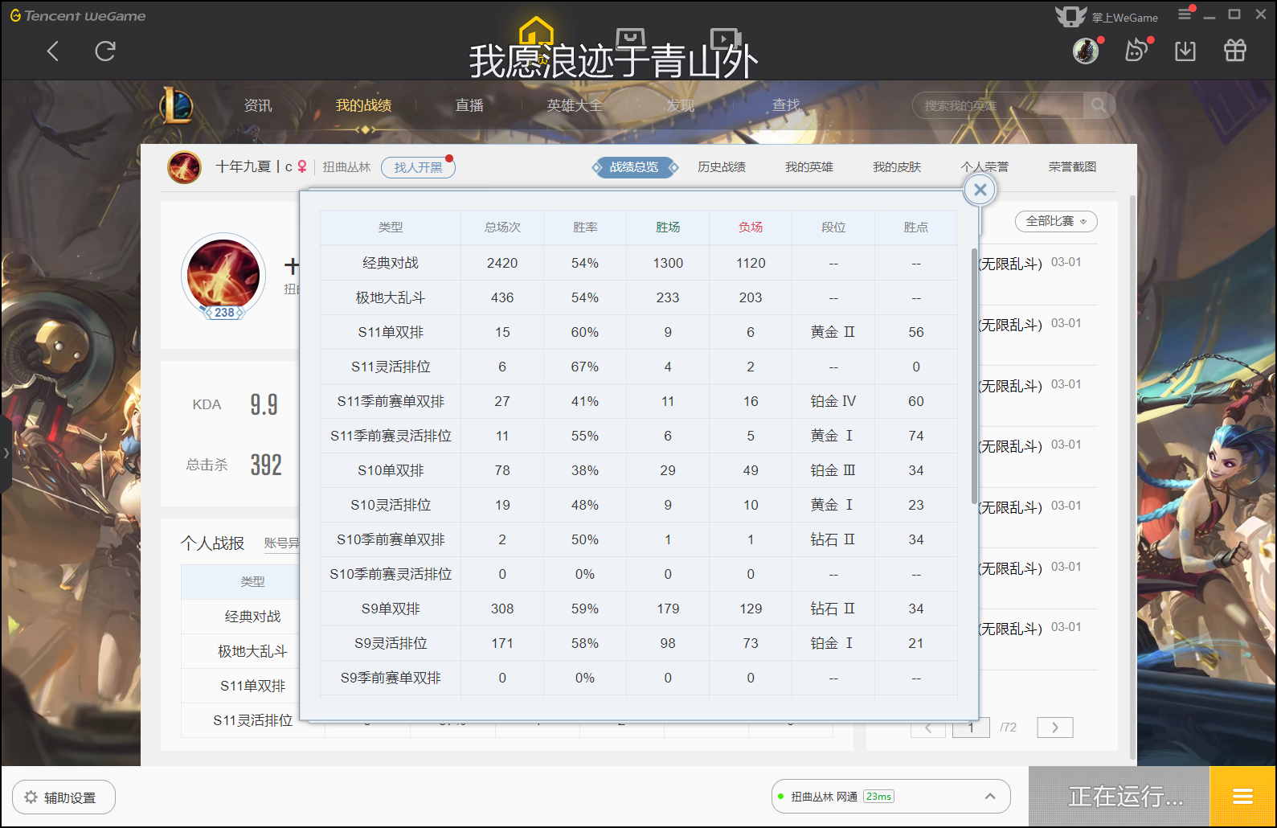The height and width of the screenshot is (828, 1277).
Task: Click the search magnifier icon
Action: 1099,105
